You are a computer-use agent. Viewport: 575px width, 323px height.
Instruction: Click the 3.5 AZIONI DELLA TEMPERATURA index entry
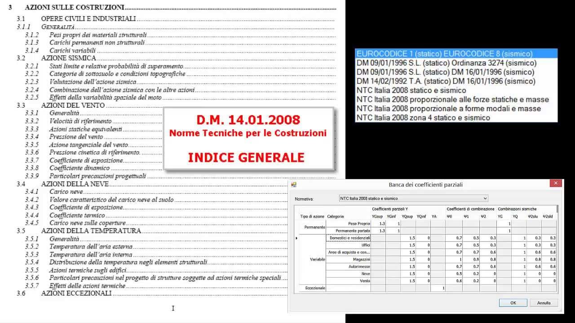pyautogui.click(x=79, y=231)
